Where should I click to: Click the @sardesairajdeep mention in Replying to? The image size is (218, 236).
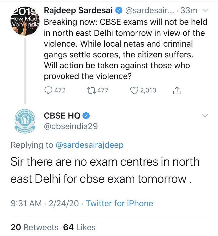point(90,145)
